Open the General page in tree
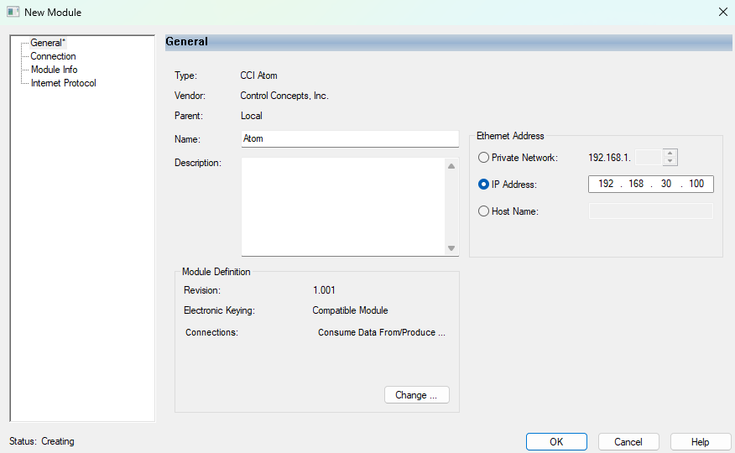The height and width of the screenshot is (453, 735). coord(46,43)
